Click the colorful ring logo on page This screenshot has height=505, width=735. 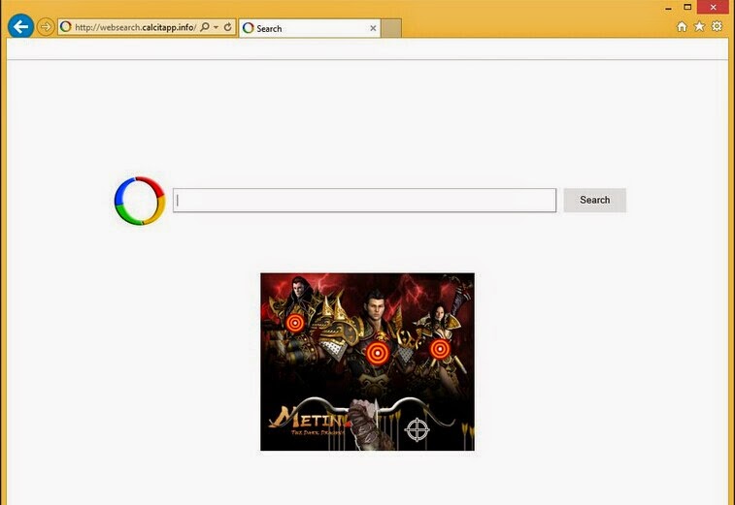click(x=140, y=201)
